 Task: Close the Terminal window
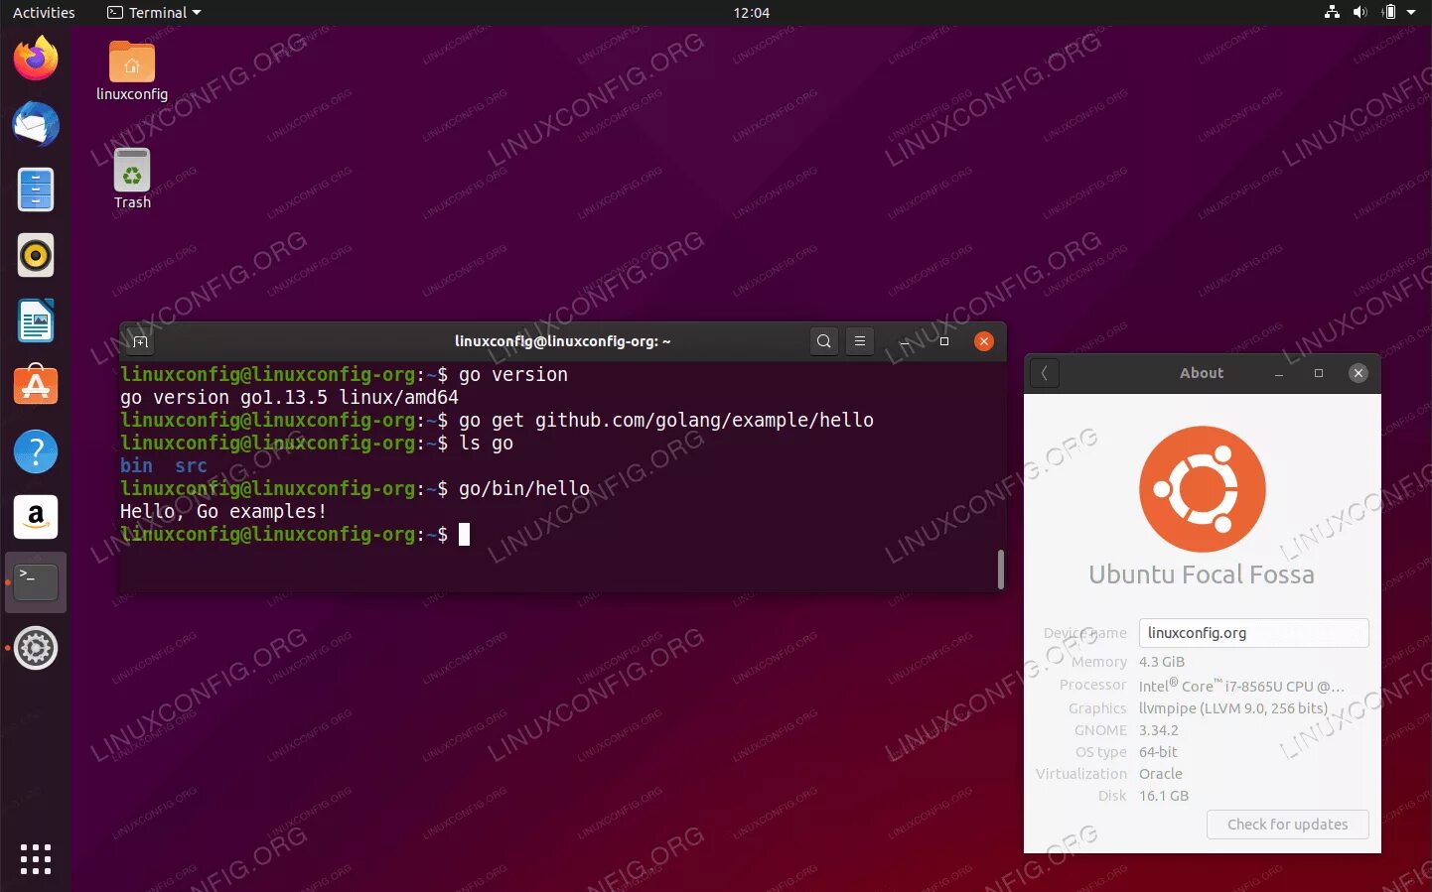point(984,341)
